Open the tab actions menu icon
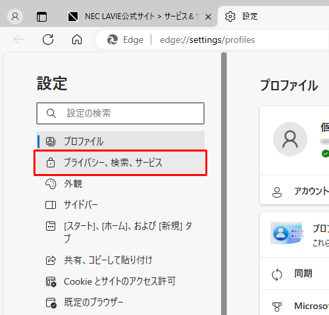The width and height of the screenshot is (329, 315). coord(41,16)
